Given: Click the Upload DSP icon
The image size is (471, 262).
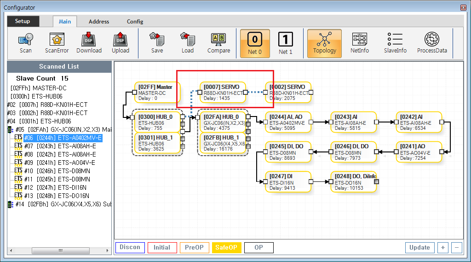Looking at the screenshot, I should [120, 43].
